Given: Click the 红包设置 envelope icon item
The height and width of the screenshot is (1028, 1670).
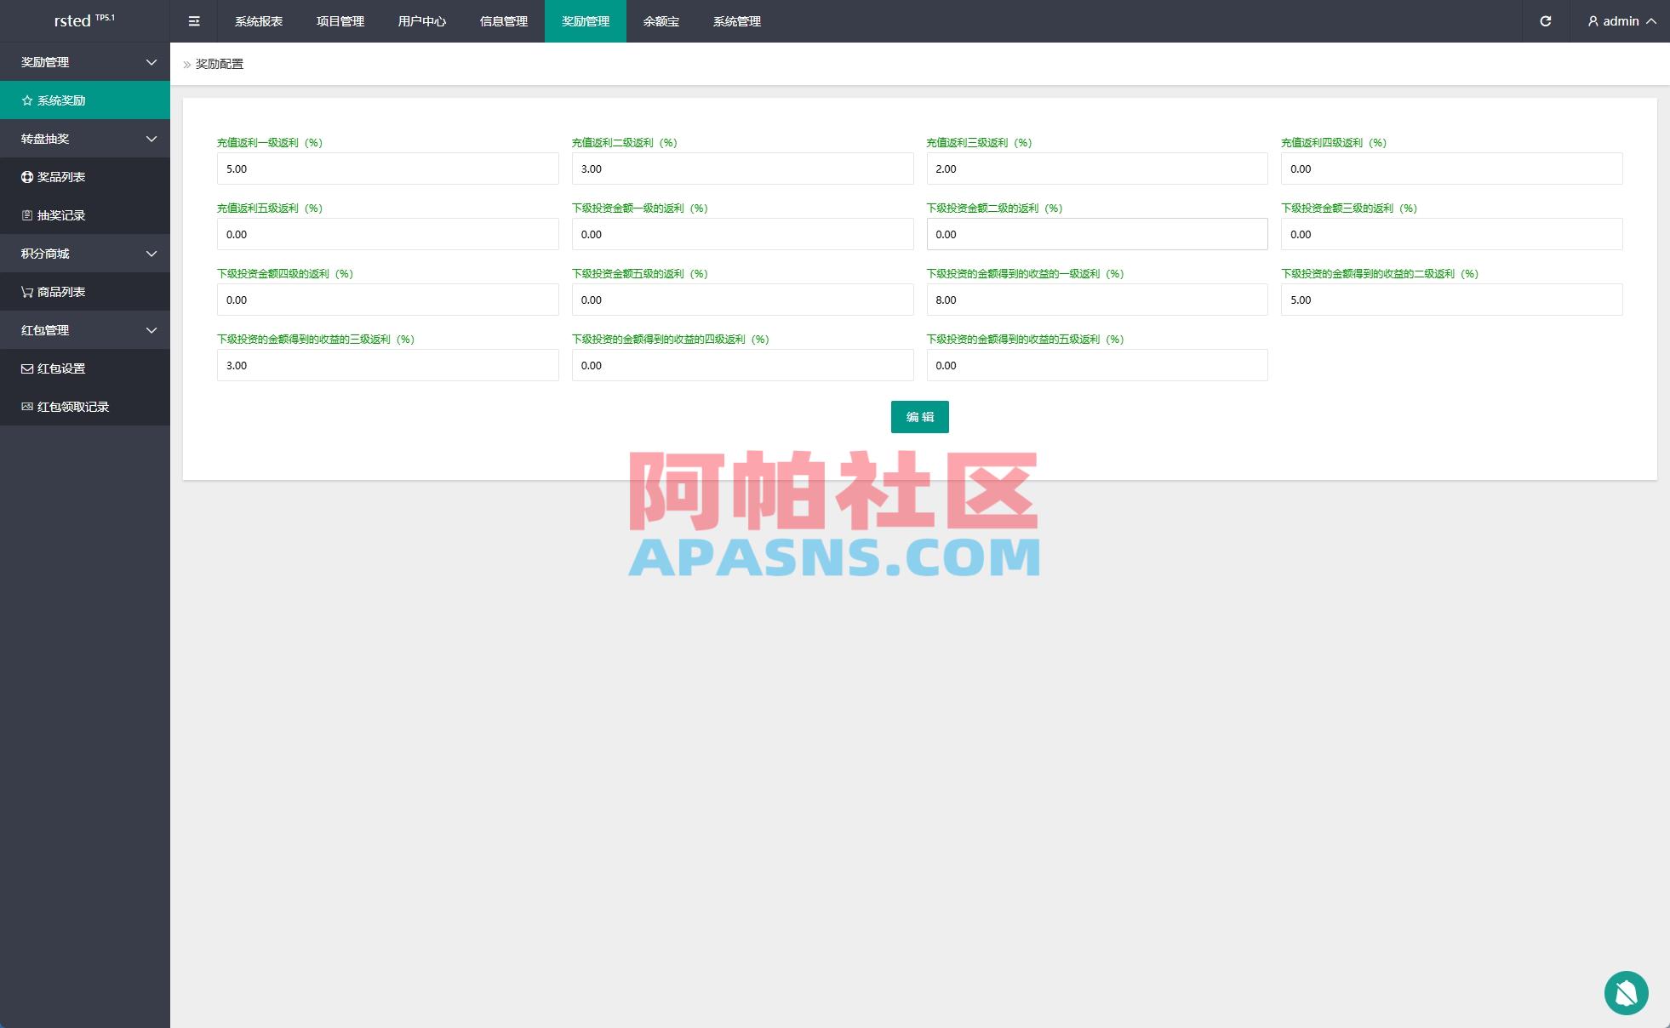Looking at the screenshot, I should tap(26, 368).
